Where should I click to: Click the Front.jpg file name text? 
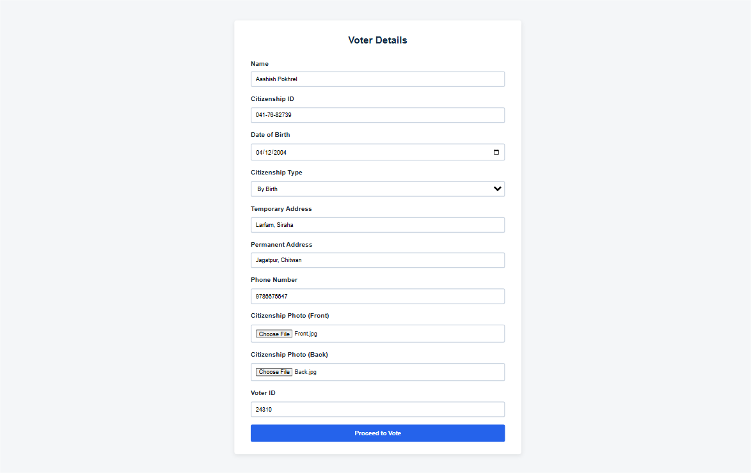pos(305,333)
